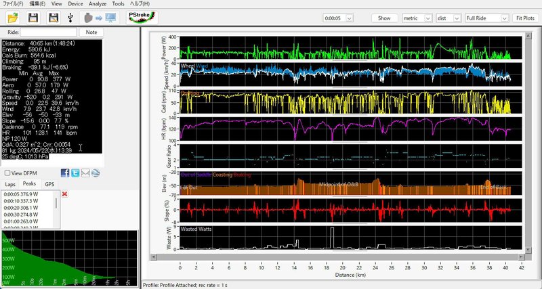
Task: Open the Full Ride range dropdown
Action: pos(505,18)
